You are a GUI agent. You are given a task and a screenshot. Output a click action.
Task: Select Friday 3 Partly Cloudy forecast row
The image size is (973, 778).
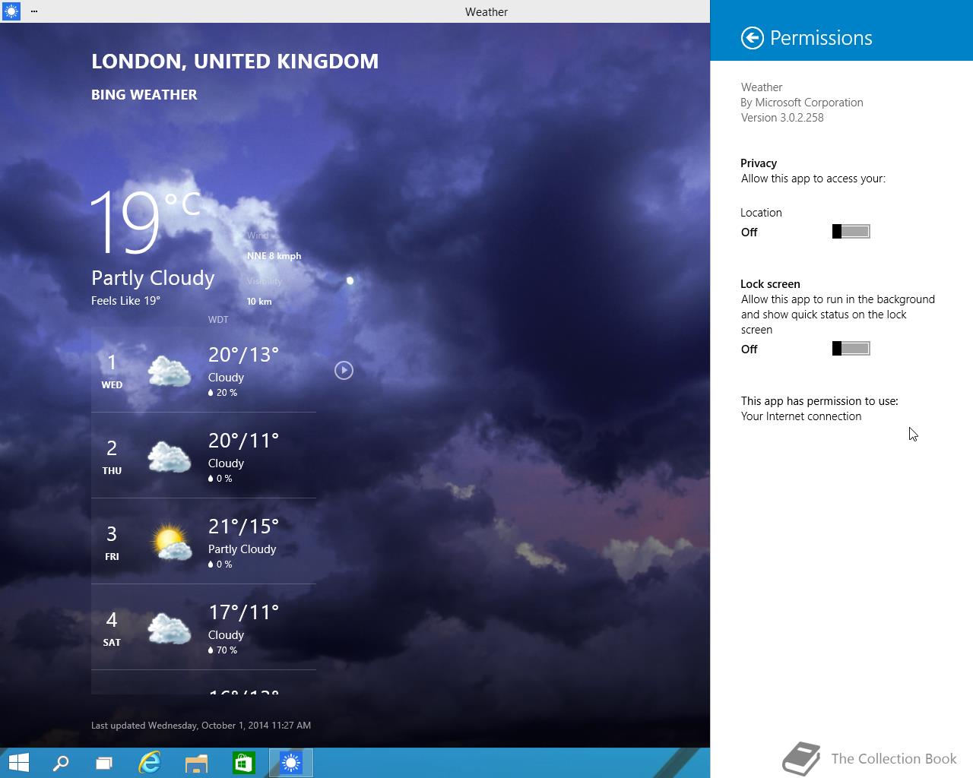[204, 542]
